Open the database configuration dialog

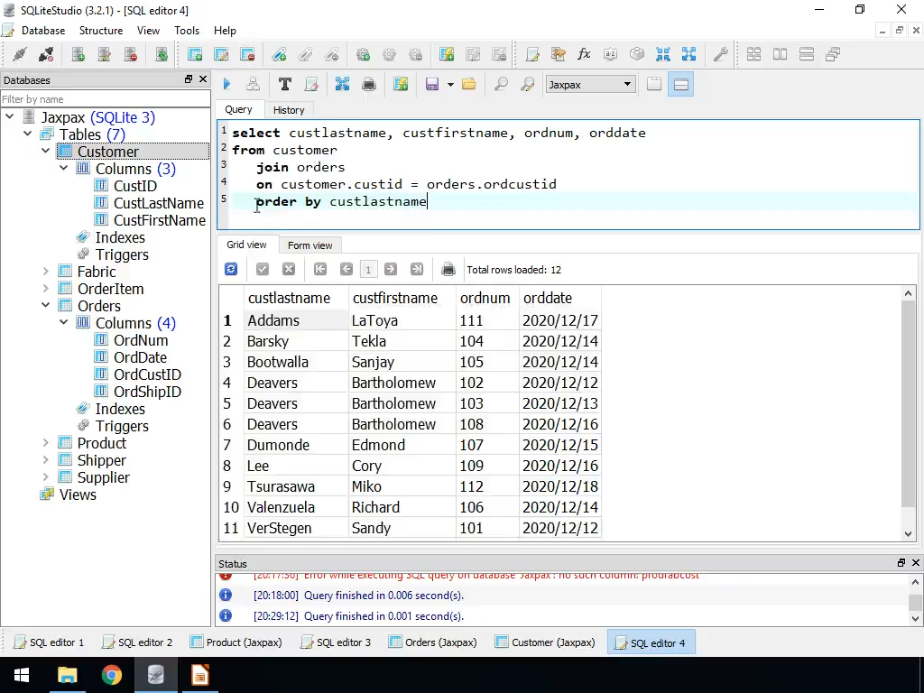pos(102,56)
